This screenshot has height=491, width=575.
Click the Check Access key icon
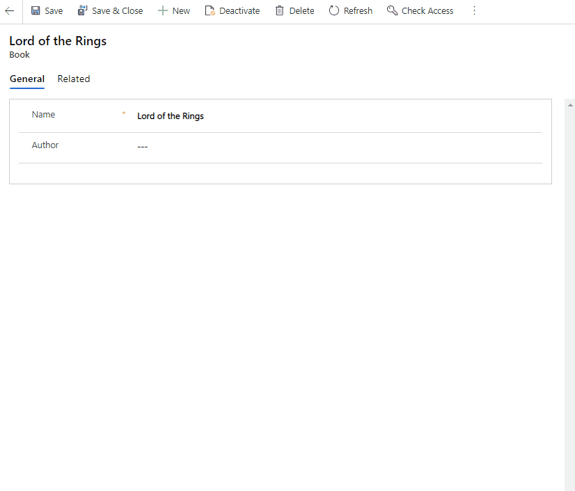pyautogui.click(x=392, y=10)
